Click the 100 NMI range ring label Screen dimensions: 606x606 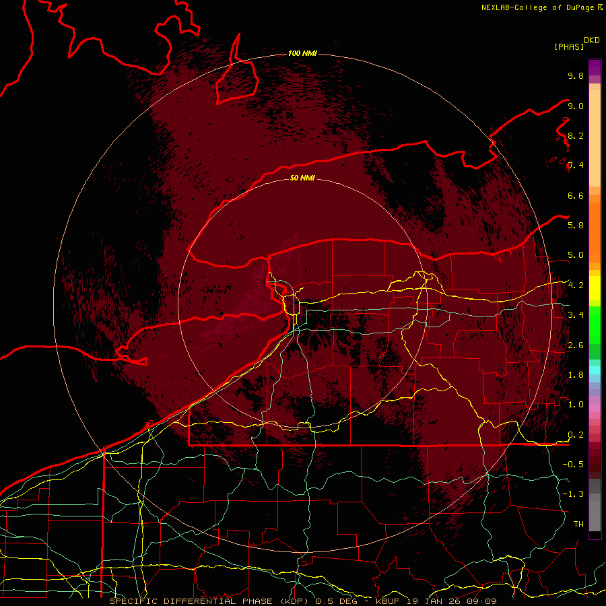302,53
